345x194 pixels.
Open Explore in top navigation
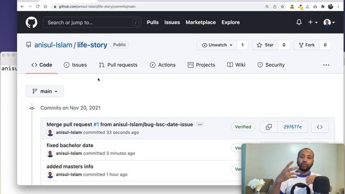[x=231, y=23]
